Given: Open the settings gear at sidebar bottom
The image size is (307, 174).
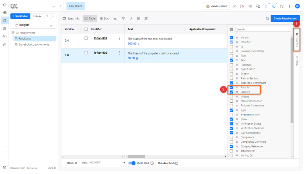Looking at the screenshot, I should coord(5,167).
